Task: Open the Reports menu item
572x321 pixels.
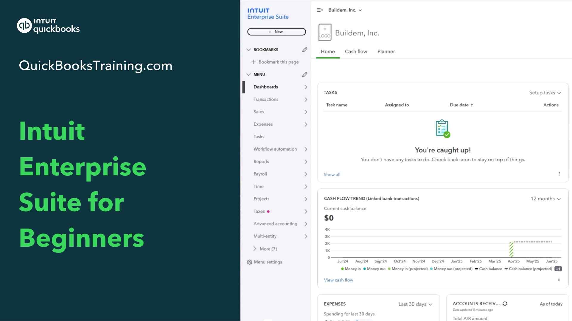Action: pos(261,161)
